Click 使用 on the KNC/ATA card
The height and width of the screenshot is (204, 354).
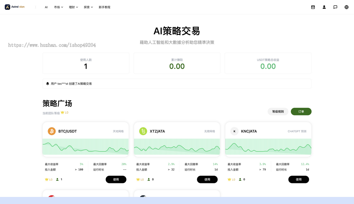pyautogui.click(x=299, y=179)
